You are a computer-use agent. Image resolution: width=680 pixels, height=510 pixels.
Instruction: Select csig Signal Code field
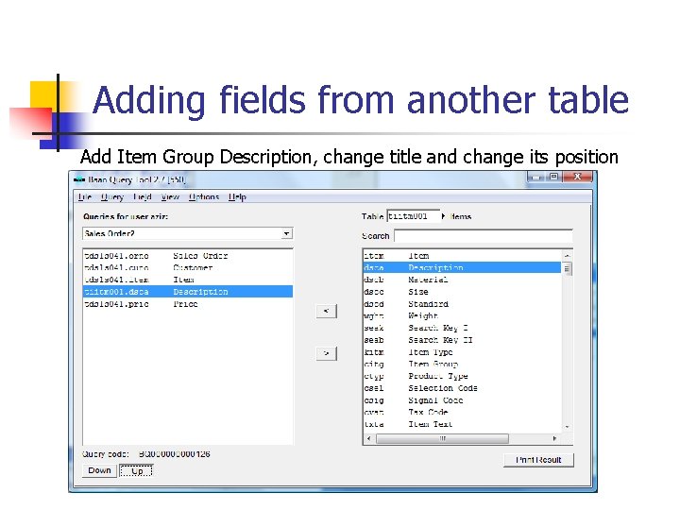pos(462,400)
